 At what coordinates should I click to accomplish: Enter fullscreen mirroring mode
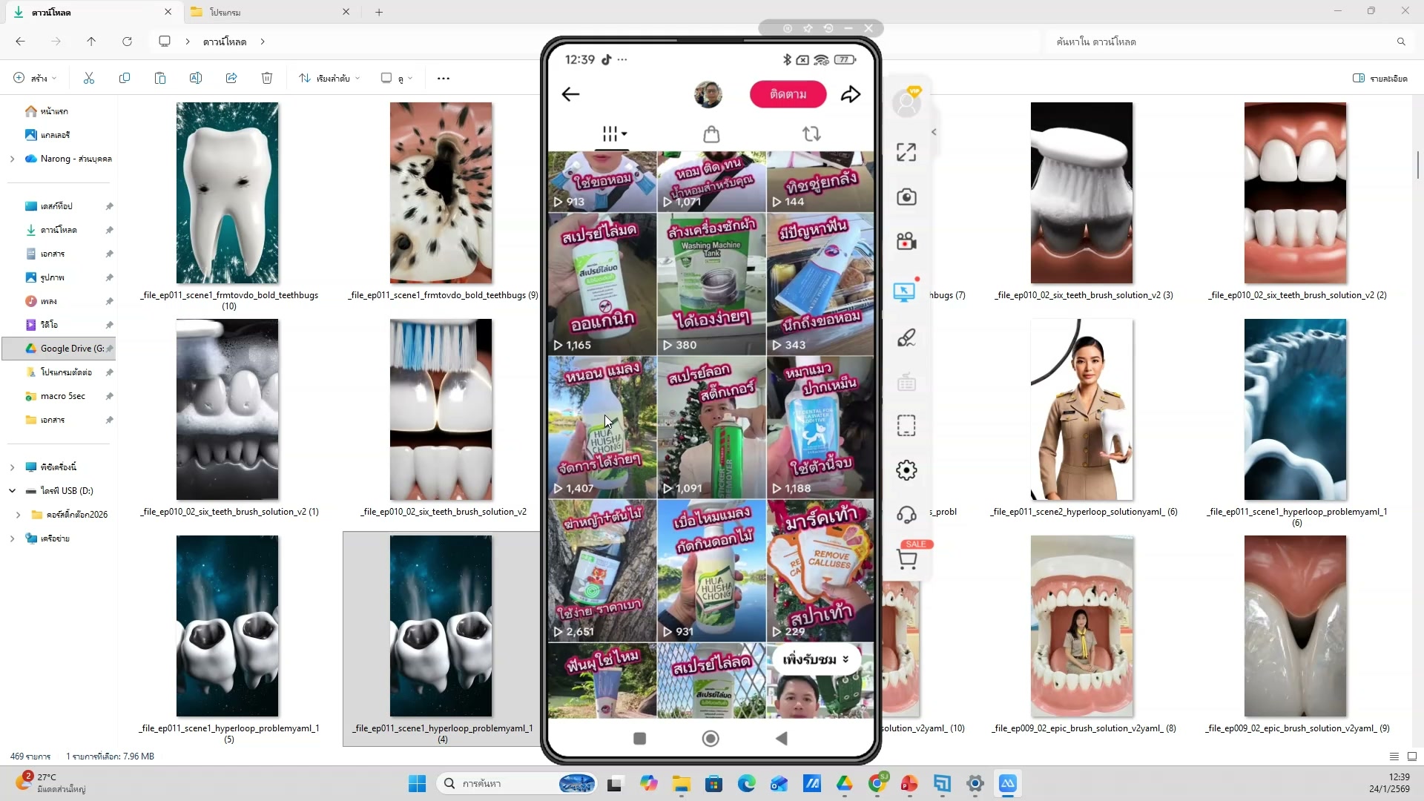tap(906, 151)
